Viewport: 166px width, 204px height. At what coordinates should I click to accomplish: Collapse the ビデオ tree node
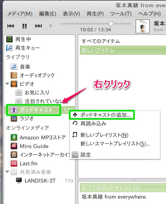pyautogui.click(x=7, y=83)
